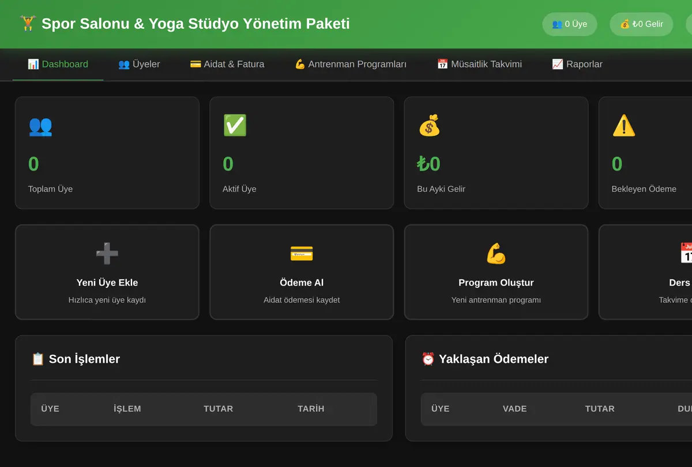Click the ₺0 Gelir header badge
Image resolution: width=692 pixels, height=467 pixels.
pyautogui.click(x=642, y=24)
